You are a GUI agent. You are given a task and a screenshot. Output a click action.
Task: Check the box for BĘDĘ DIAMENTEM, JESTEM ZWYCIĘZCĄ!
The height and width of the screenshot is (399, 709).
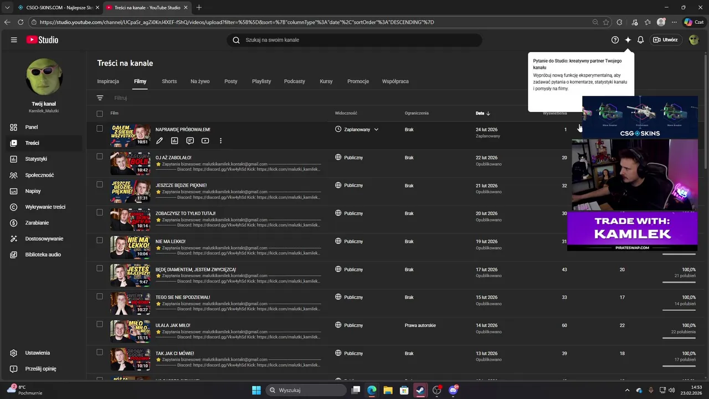pos(100,268)
